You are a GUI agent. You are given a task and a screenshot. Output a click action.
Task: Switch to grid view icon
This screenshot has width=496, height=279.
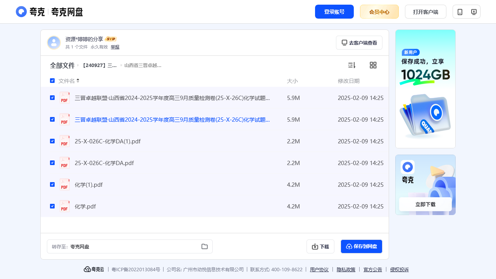(373, 65)
